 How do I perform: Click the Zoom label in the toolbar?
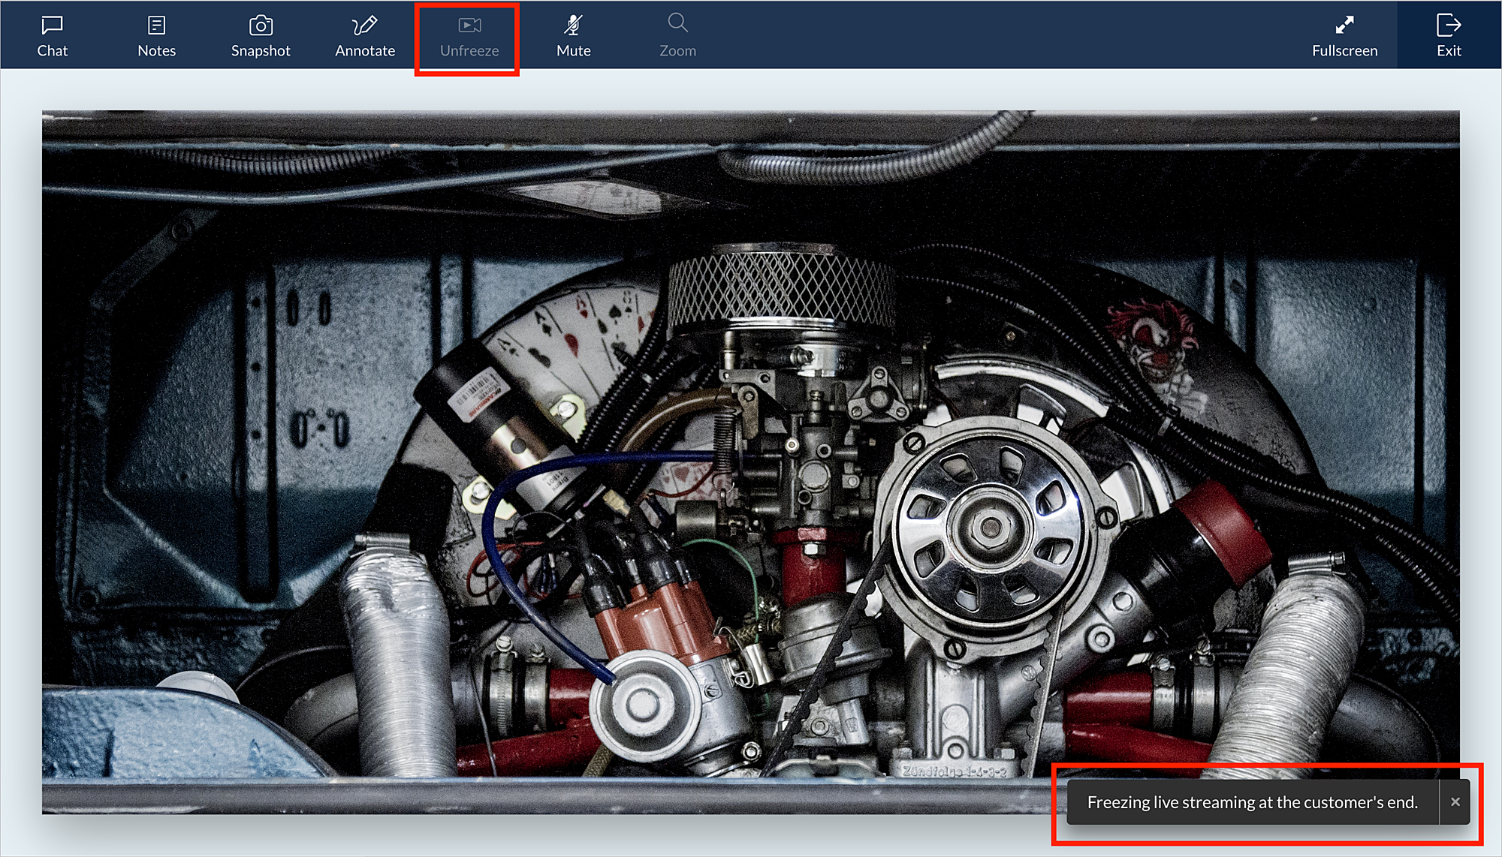[677, 51]
